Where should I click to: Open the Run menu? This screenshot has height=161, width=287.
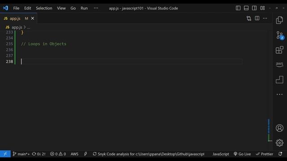point(84,8)
